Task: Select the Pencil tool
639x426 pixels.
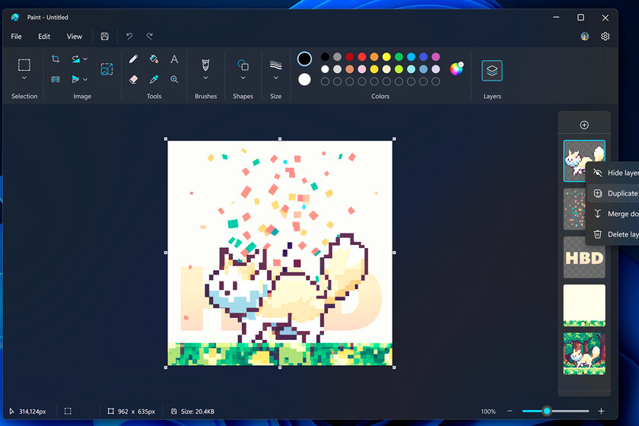Action: [x=133, y=59]
